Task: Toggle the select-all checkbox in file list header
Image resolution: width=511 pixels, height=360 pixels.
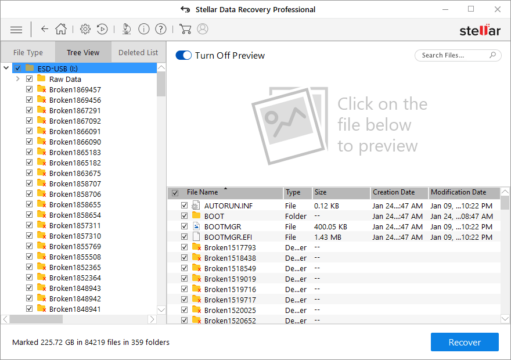Action: (x=175, y=193)
